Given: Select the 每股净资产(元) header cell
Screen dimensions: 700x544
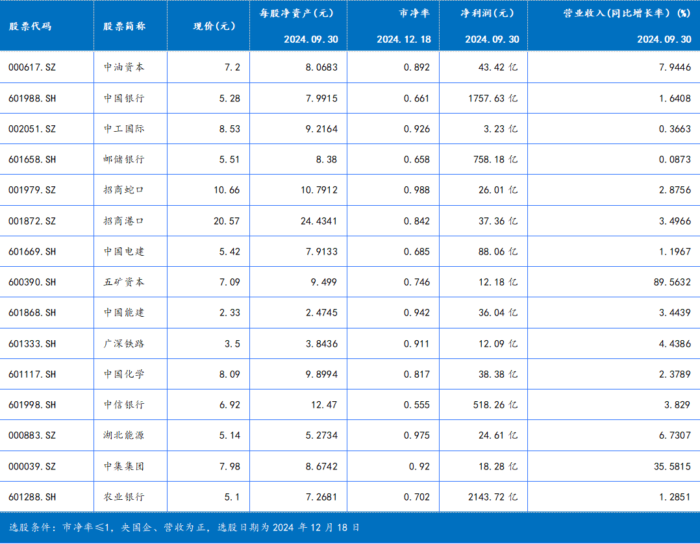Looking at the screenshot, I should [298, 12].
